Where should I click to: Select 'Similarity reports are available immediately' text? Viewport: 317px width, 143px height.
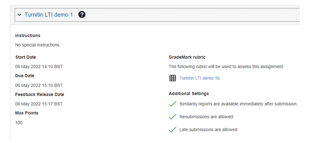(238, 104)
